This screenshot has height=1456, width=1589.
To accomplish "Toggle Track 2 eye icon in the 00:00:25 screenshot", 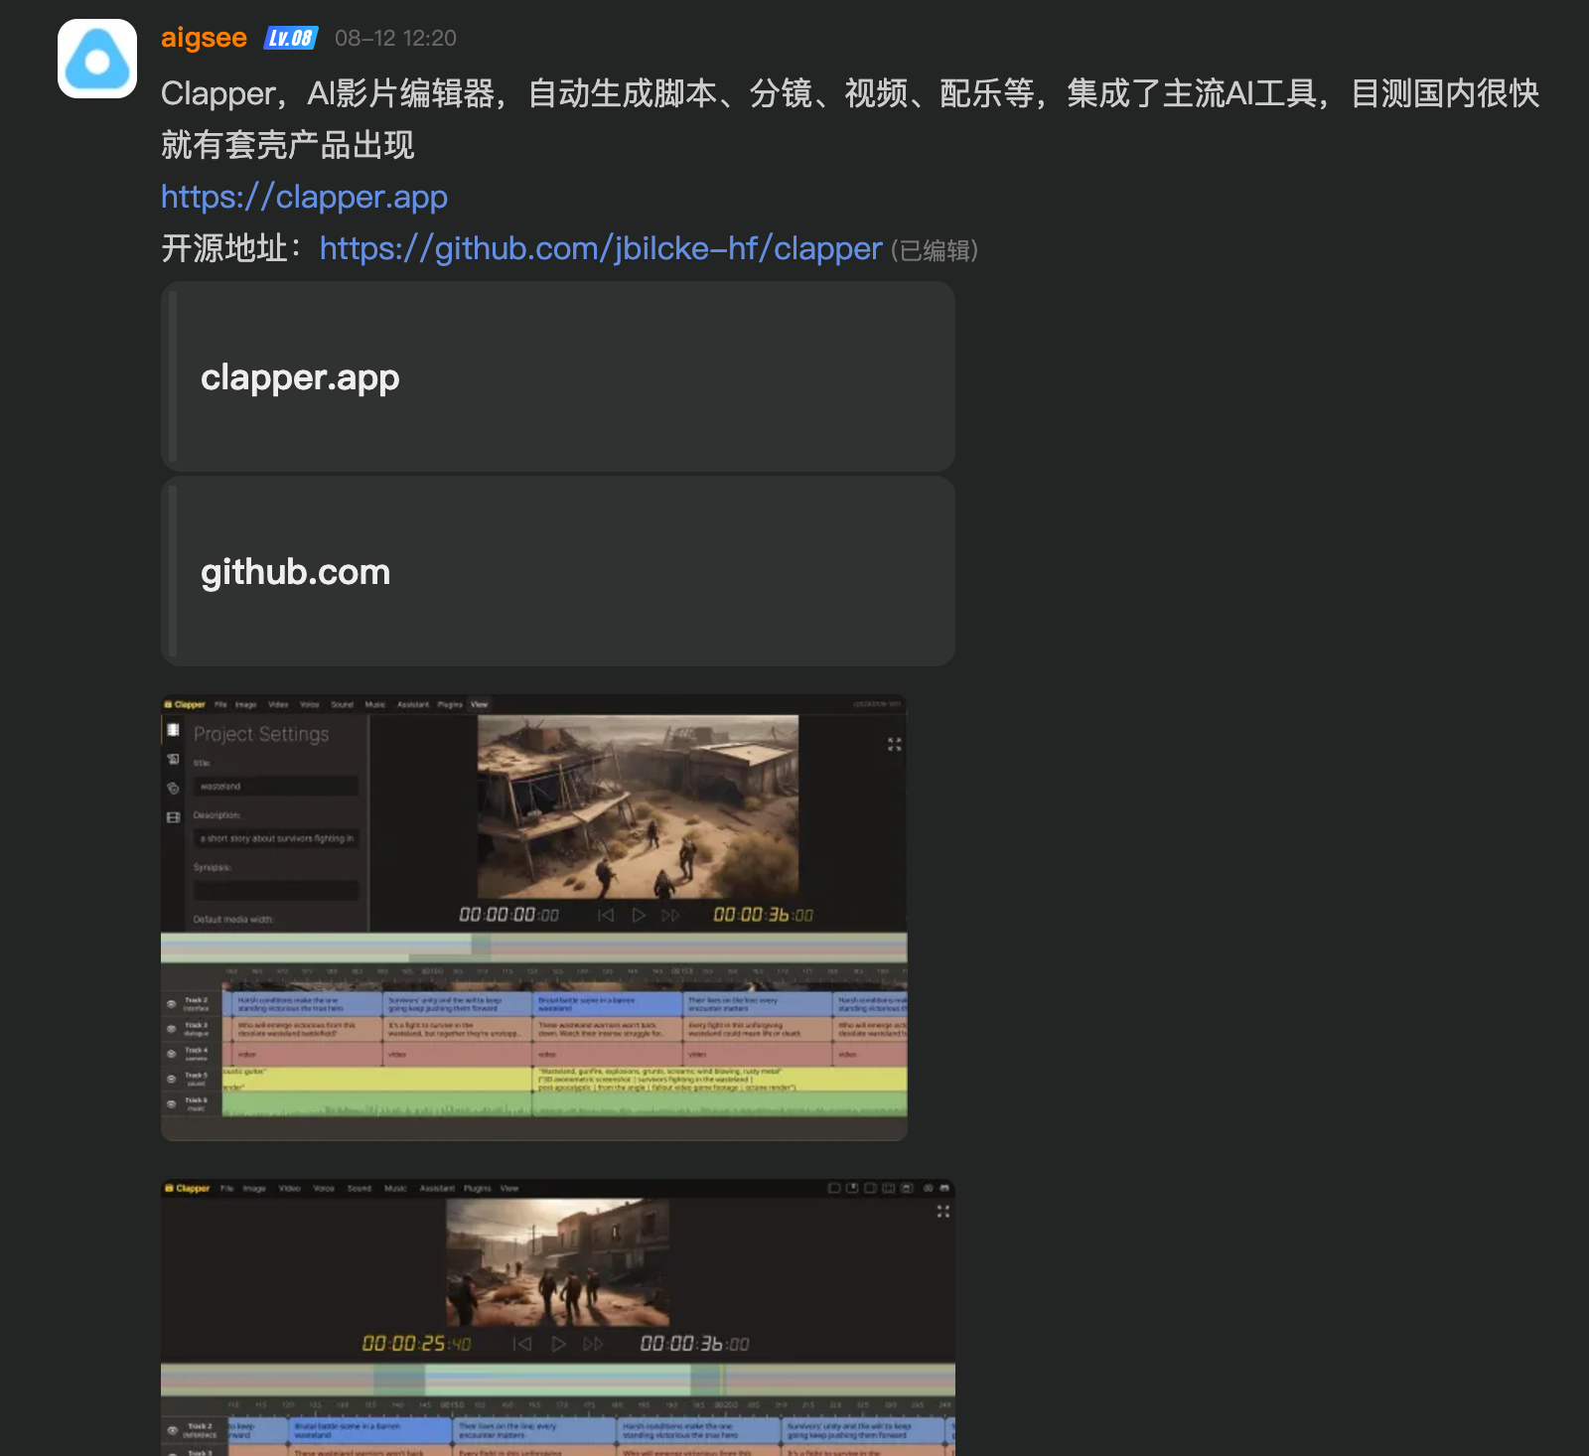I will tap(173, 1430).
